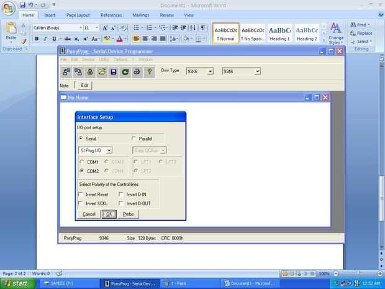
Task: Select the COM1 port radio button
Action: point(82,162)
